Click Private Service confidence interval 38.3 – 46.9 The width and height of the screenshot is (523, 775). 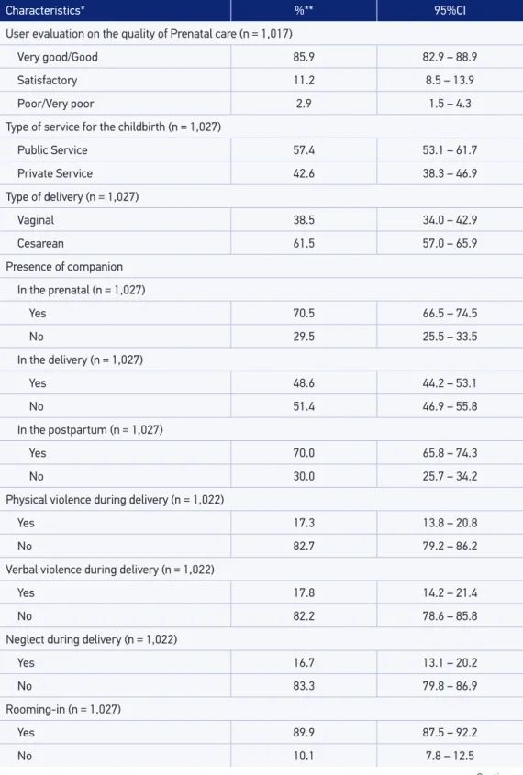[450, 173]
